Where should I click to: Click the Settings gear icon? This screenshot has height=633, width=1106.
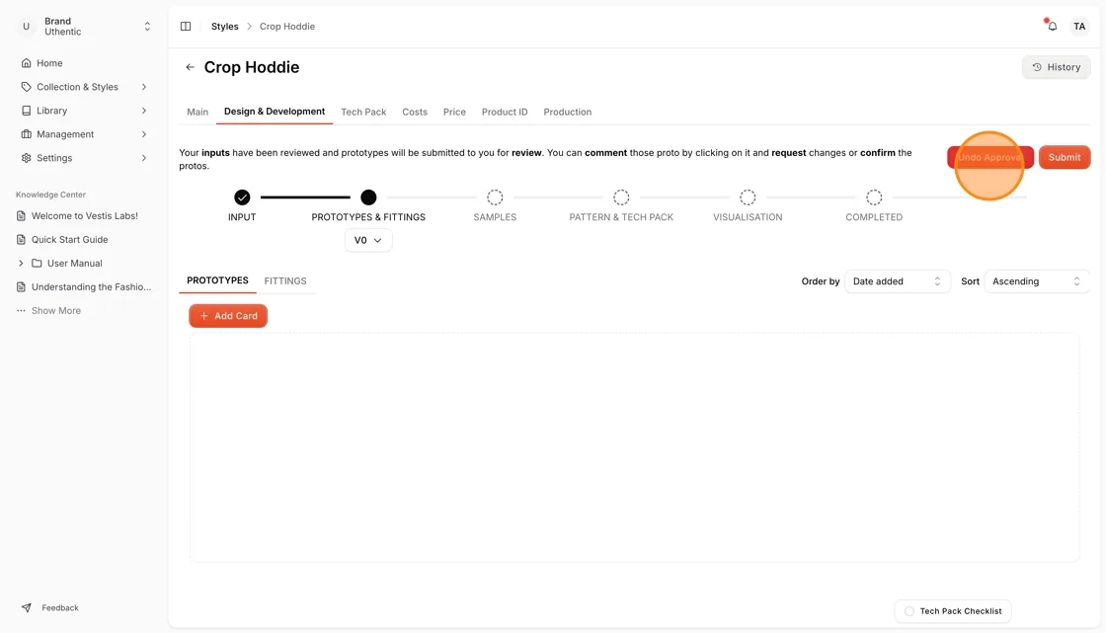(x=26, y=158)
